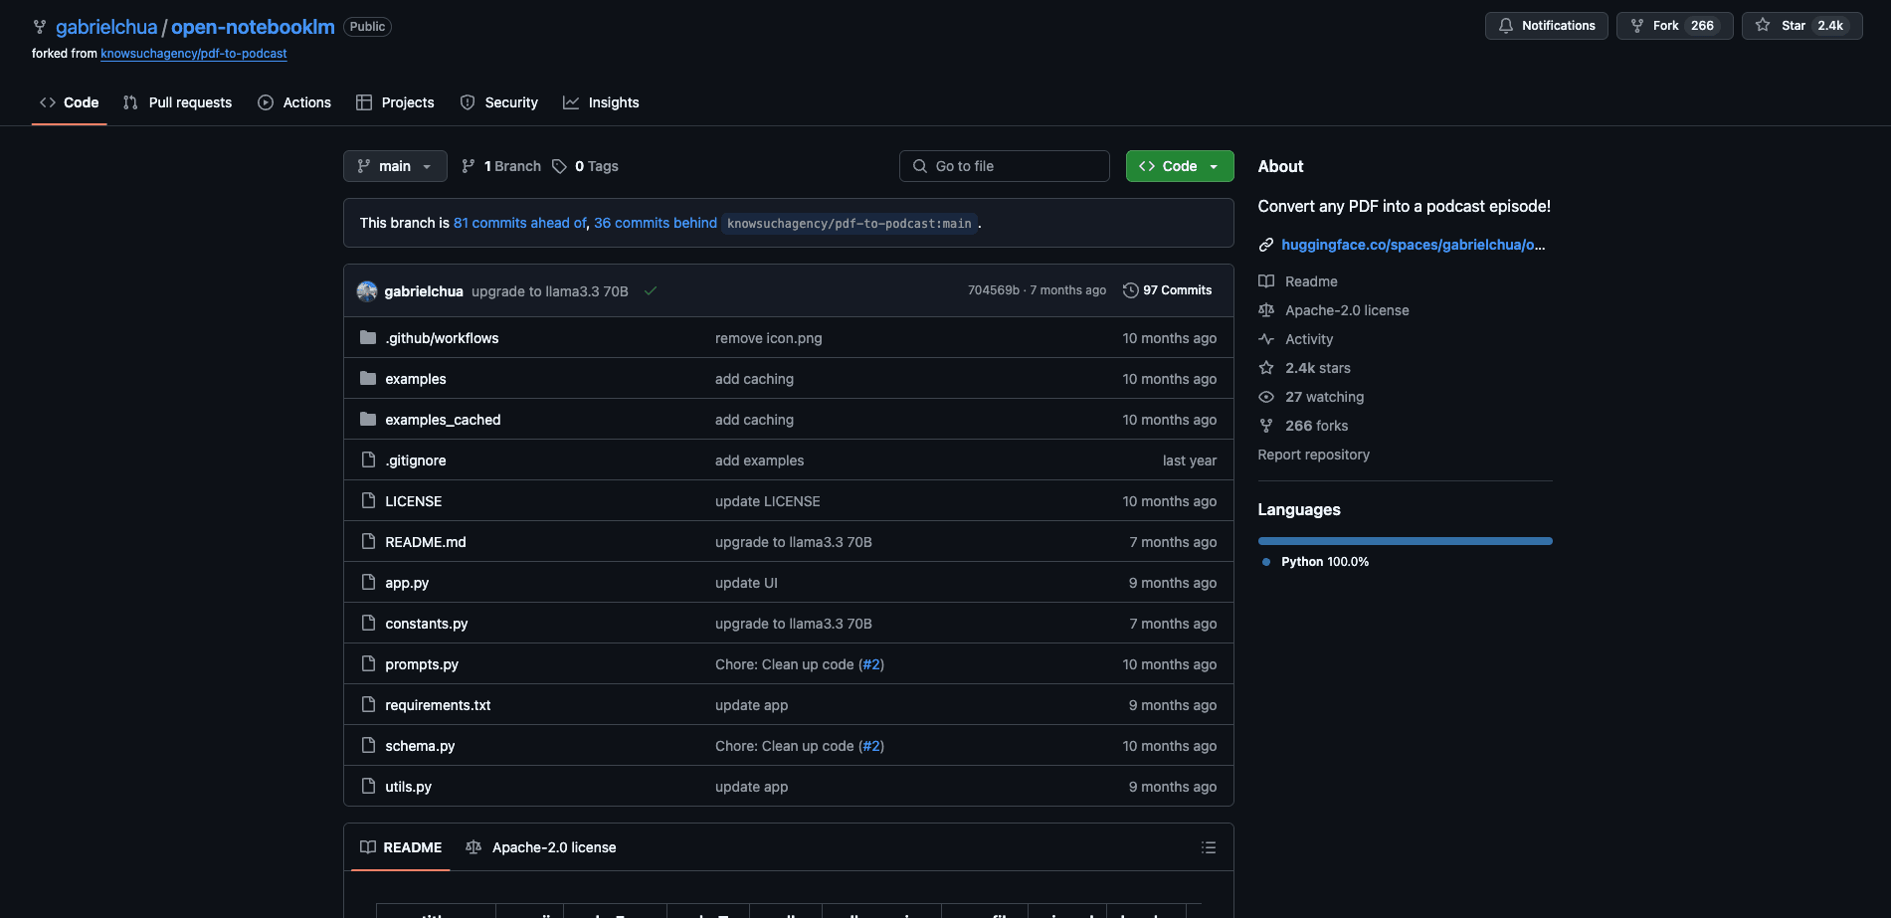
Task: Open the Notifications subscription button
Action: pos(1546,26)
